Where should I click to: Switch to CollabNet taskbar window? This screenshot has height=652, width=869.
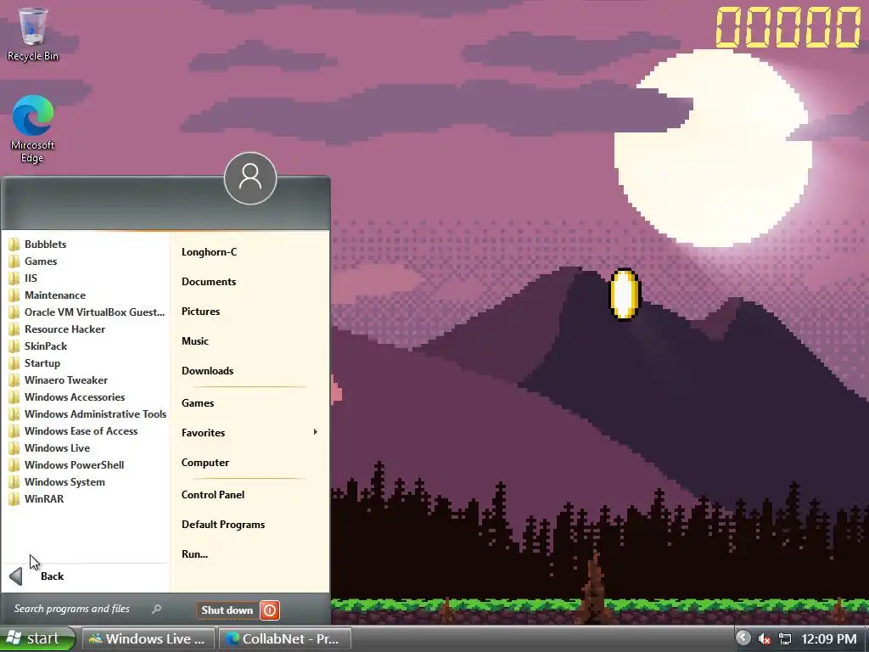(285, 638)
